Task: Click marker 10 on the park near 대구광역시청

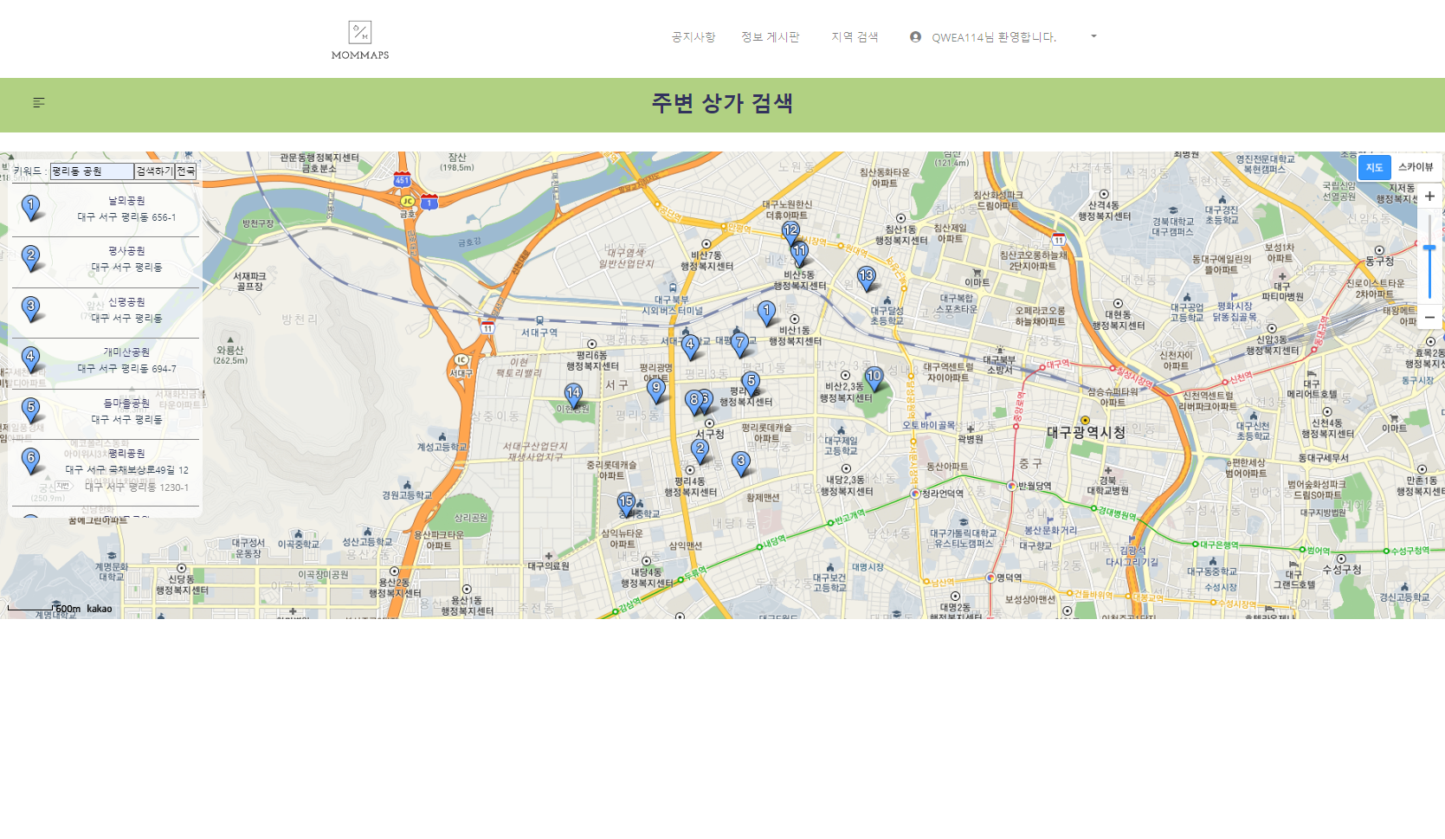Action: click(873, 377)
